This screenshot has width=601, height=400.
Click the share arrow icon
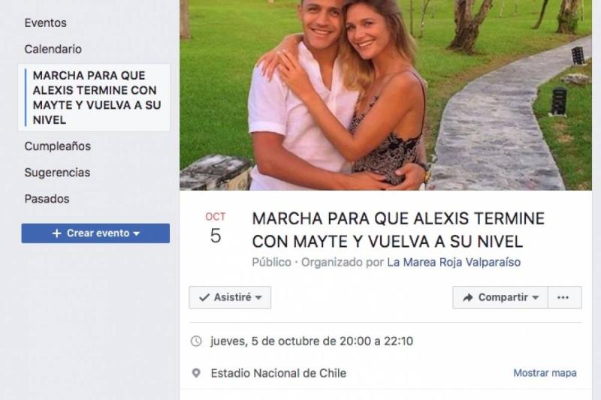tap(467, 297)
